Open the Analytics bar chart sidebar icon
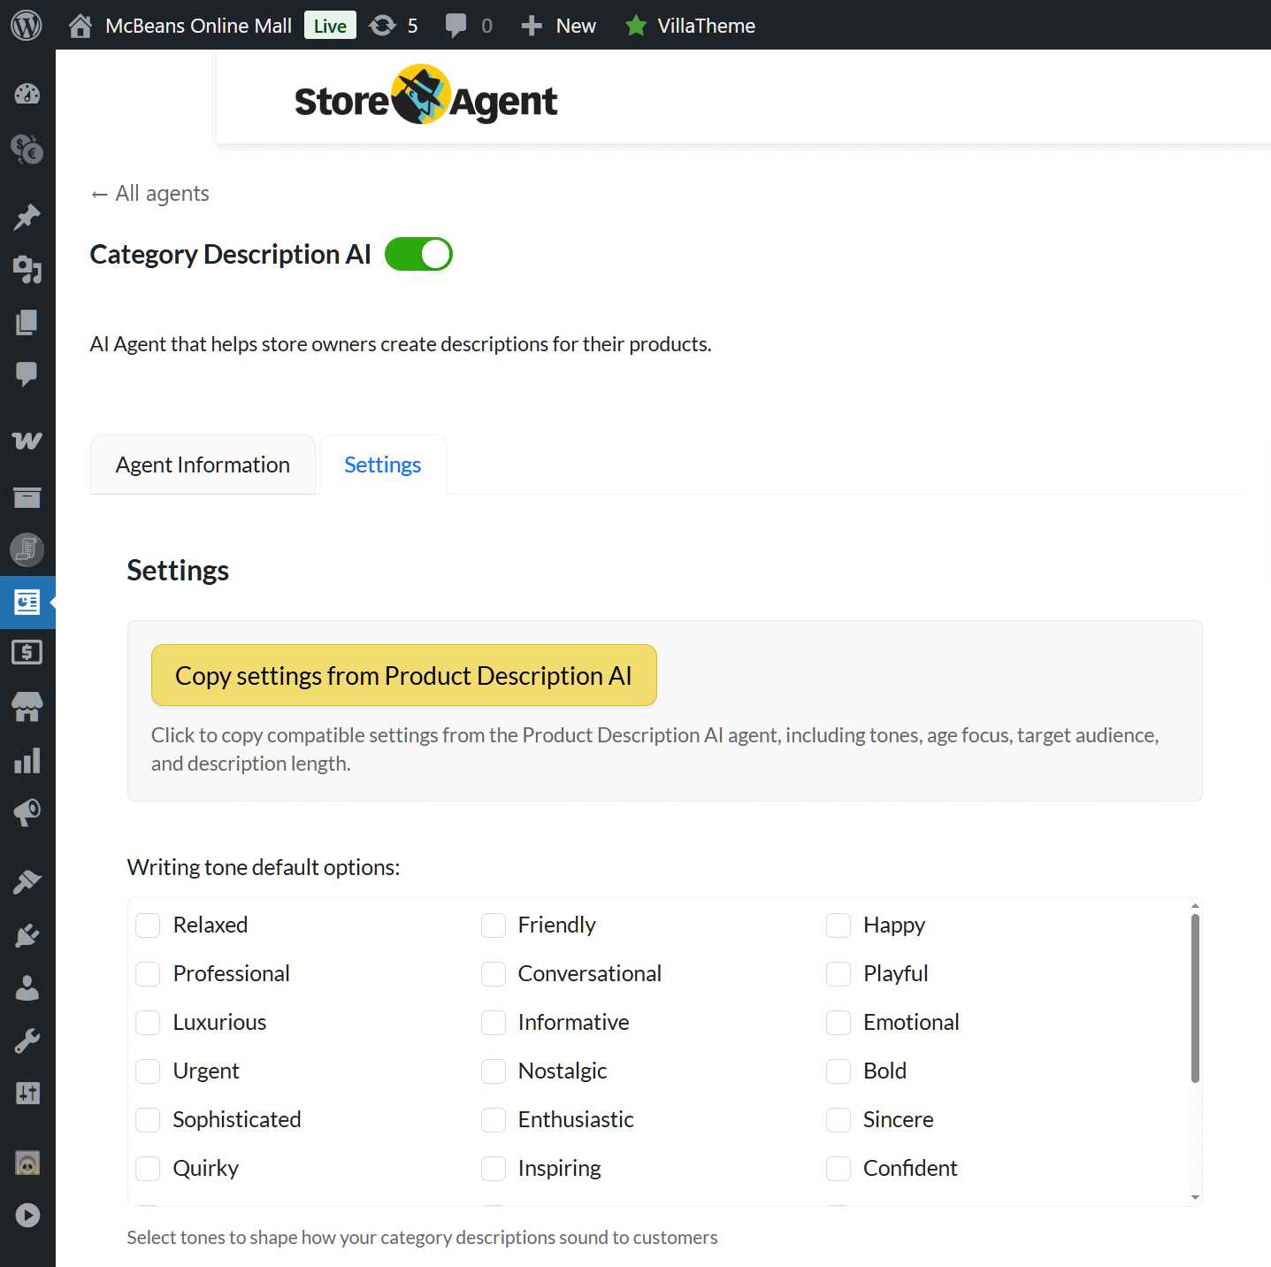Viewport: 1271px width, 1267px height. tap(27, 760)
